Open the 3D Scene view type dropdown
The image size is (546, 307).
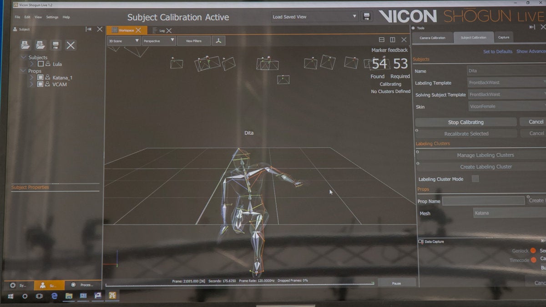tap(124, 41)
